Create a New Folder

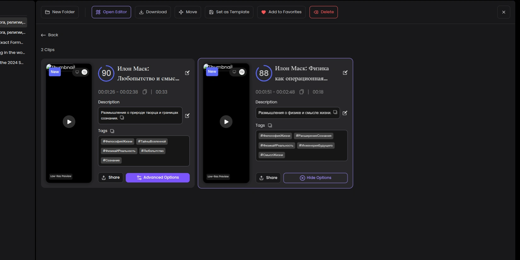[60, 12]
